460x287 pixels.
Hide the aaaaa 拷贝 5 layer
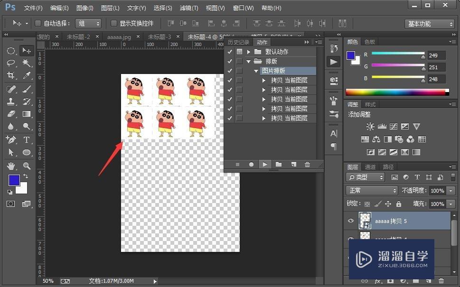(x=350, y=221)
